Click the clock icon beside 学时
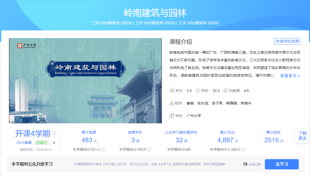The width and height of the screenshot is (310, 176). pyautogui.click(x=197, y=91)
